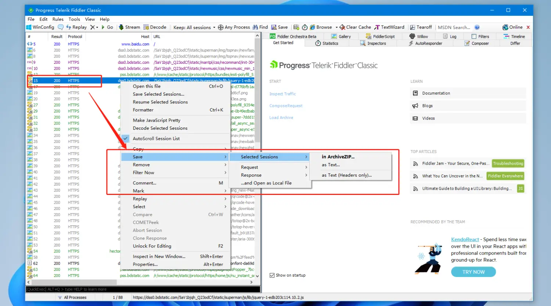Expand the Mark submenu
Viewport: 551px width, 306px height.
click(x=175, y=191)
